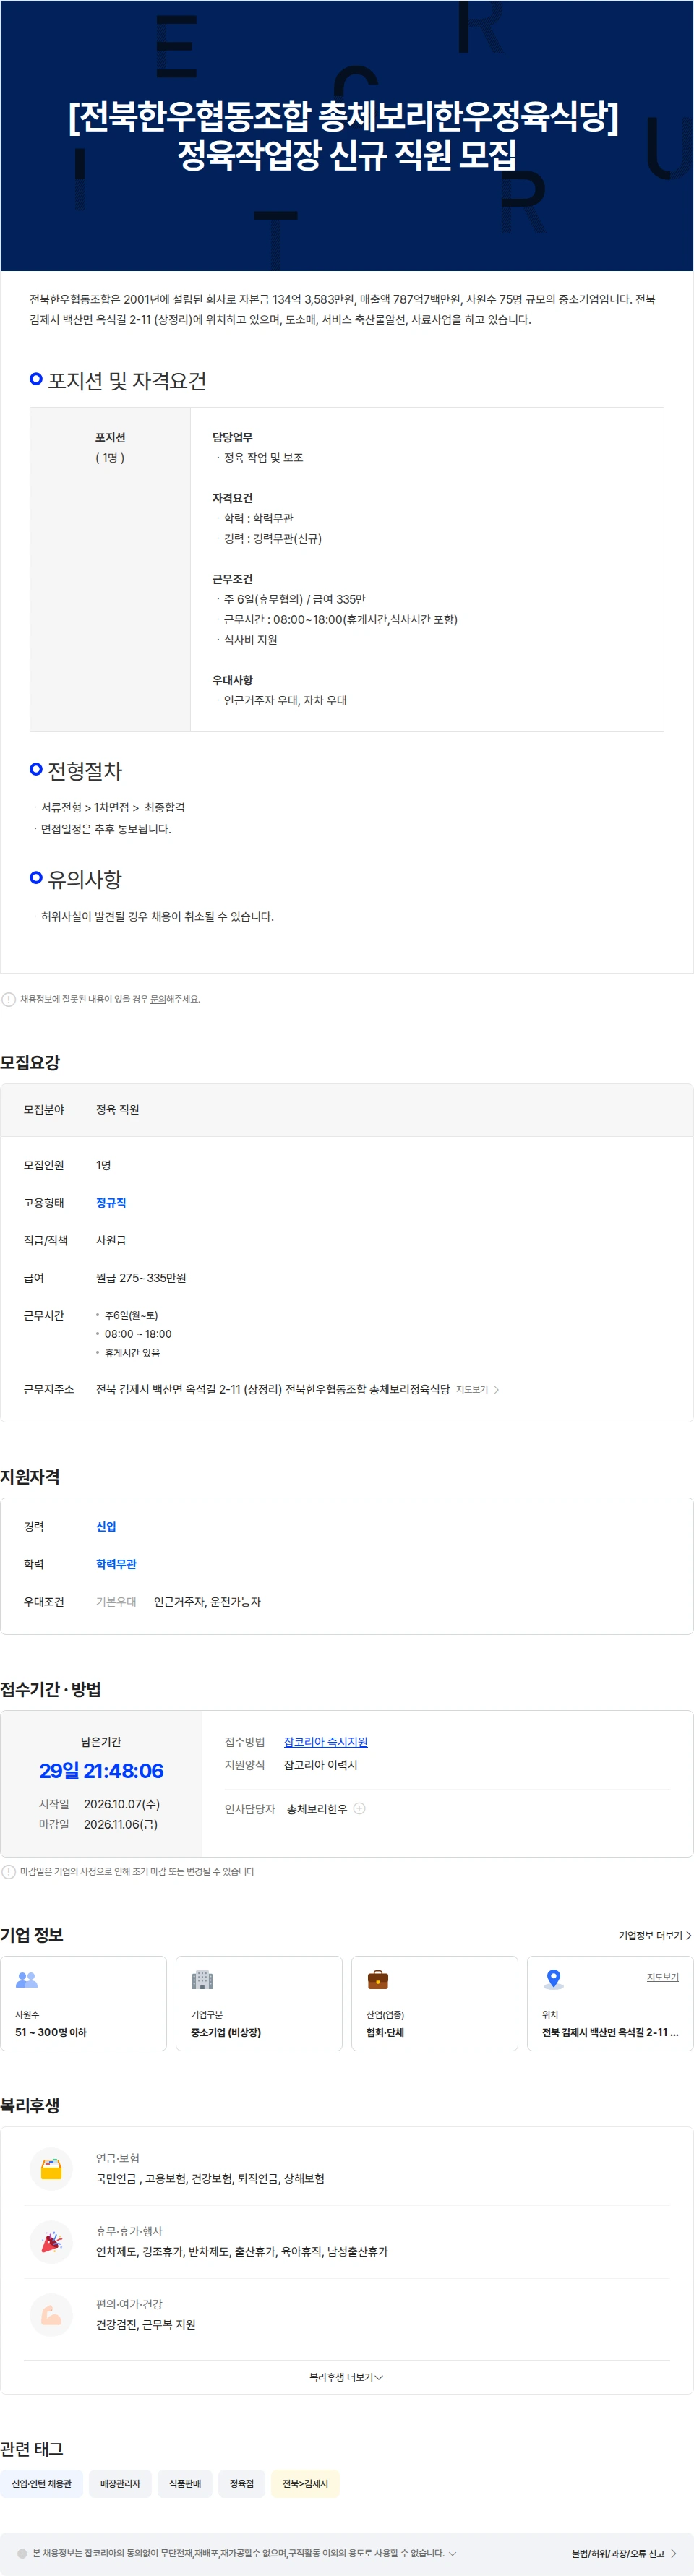
Task: Click the gray dot icon beside 본 채용정보는
Action: click(22, 2553)
